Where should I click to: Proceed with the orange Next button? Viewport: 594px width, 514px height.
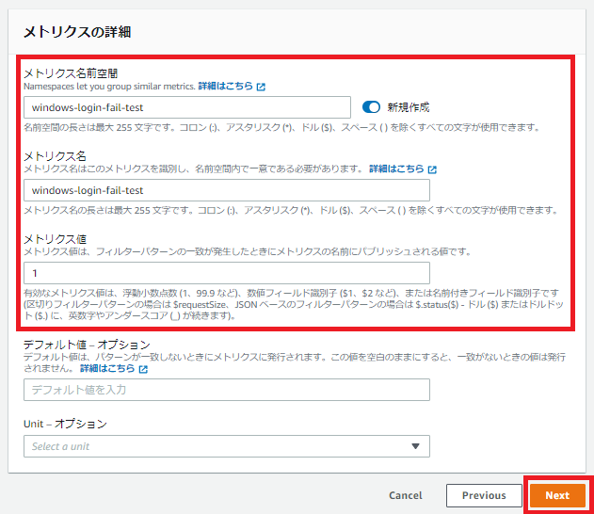point(557,495)
